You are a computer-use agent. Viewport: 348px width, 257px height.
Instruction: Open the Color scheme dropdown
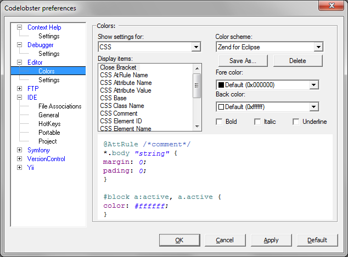tap(318, 47)
